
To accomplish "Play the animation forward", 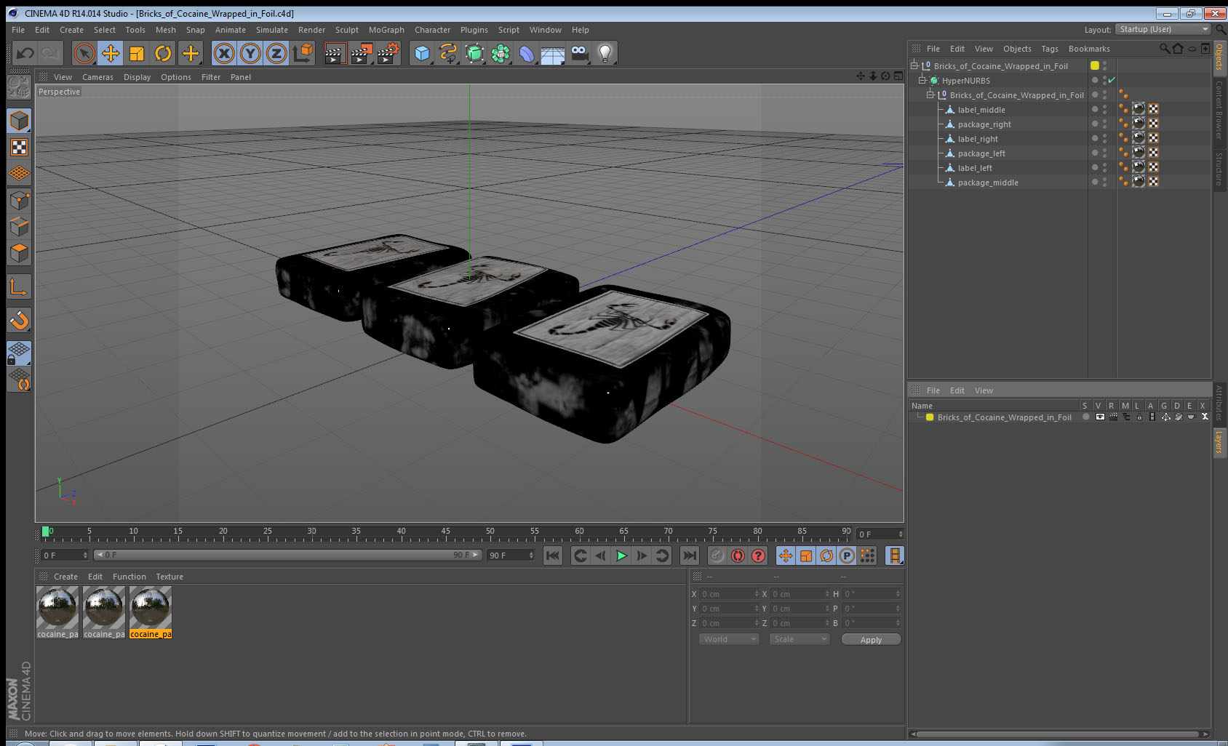I will 621,556.
